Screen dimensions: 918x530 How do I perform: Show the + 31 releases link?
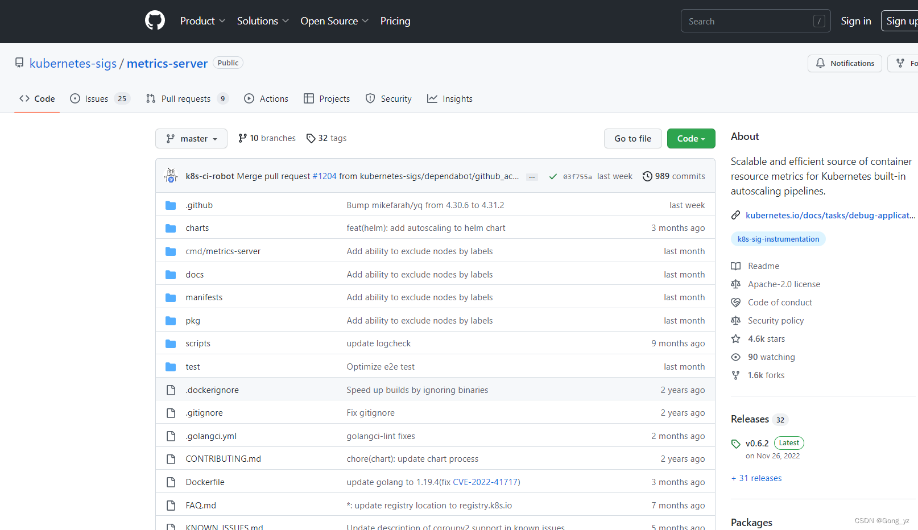click(756, 478)
